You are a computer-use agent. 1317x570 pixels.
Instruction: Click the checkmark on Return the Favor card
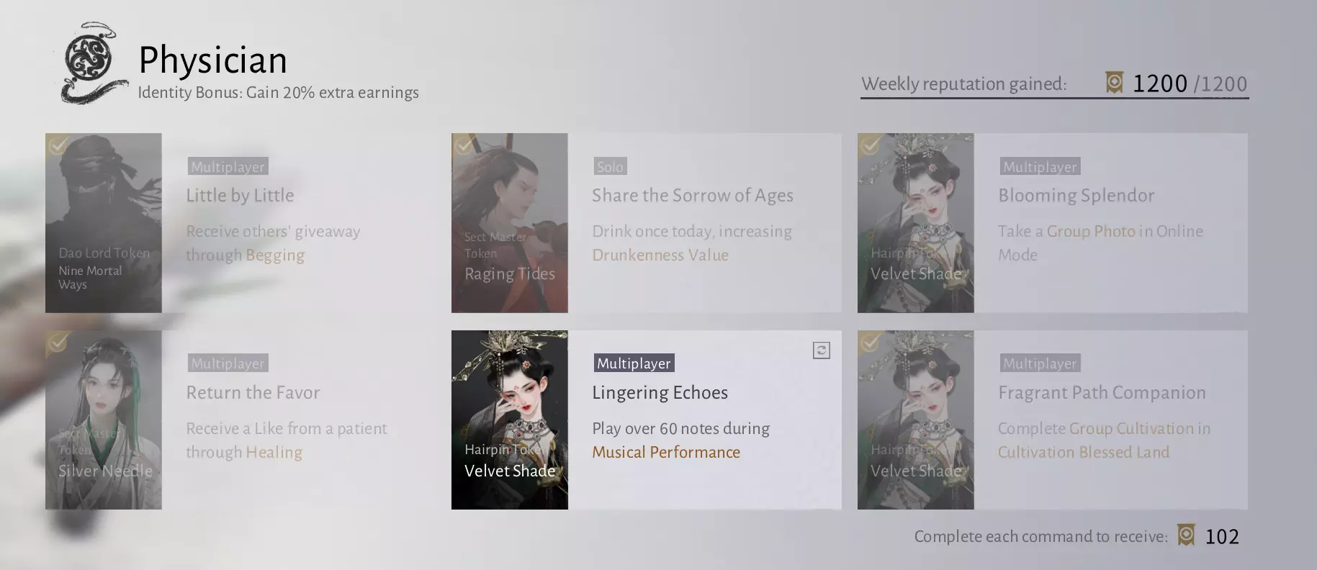(x=58, y=343)
